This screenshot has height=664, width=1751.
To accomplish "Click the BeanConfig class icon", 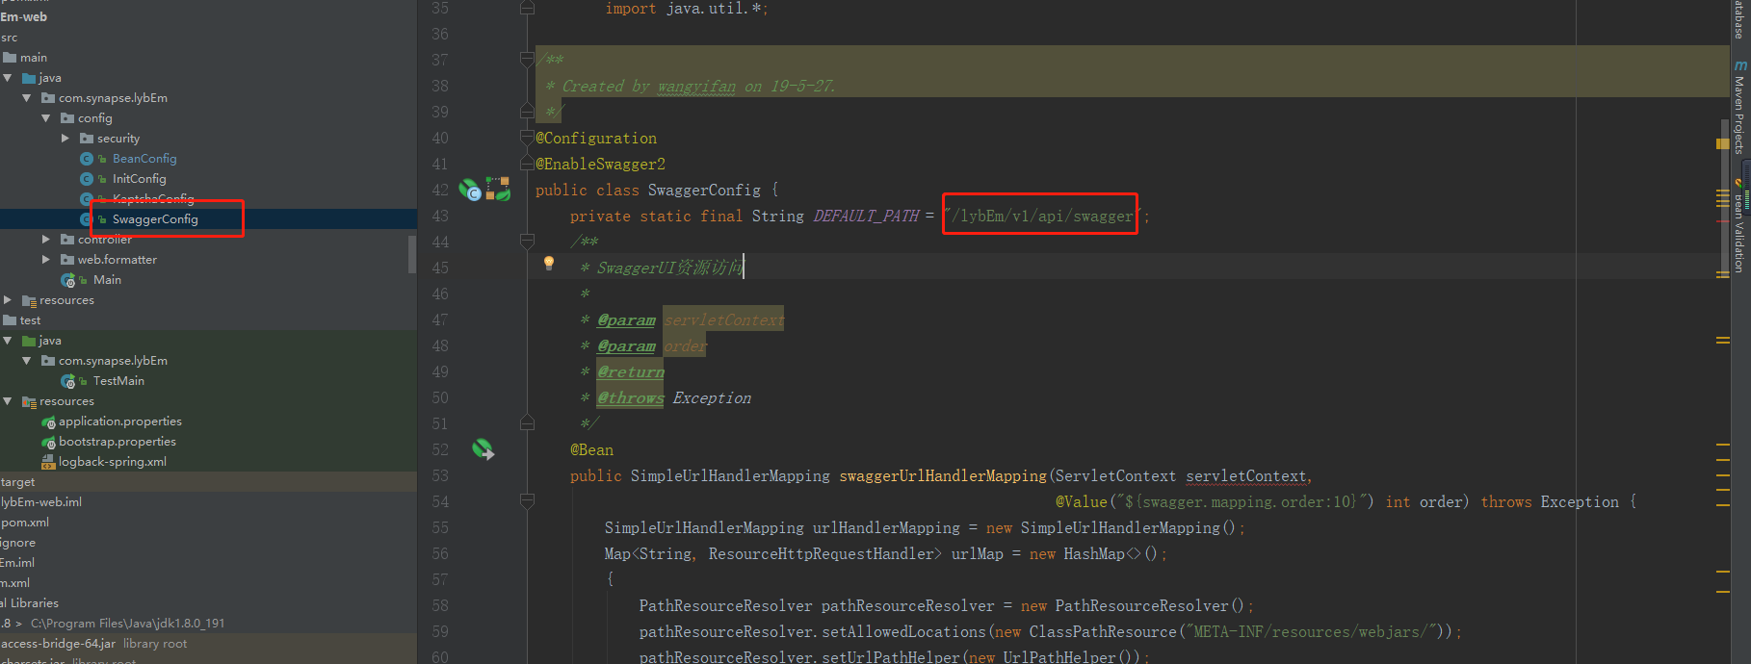I will pyautogui.click(x=87, y=159).
